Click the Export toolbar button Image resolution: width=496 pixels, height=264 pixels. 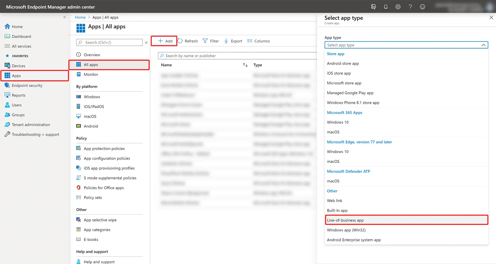pyautogui.click(x=233, y=41)
